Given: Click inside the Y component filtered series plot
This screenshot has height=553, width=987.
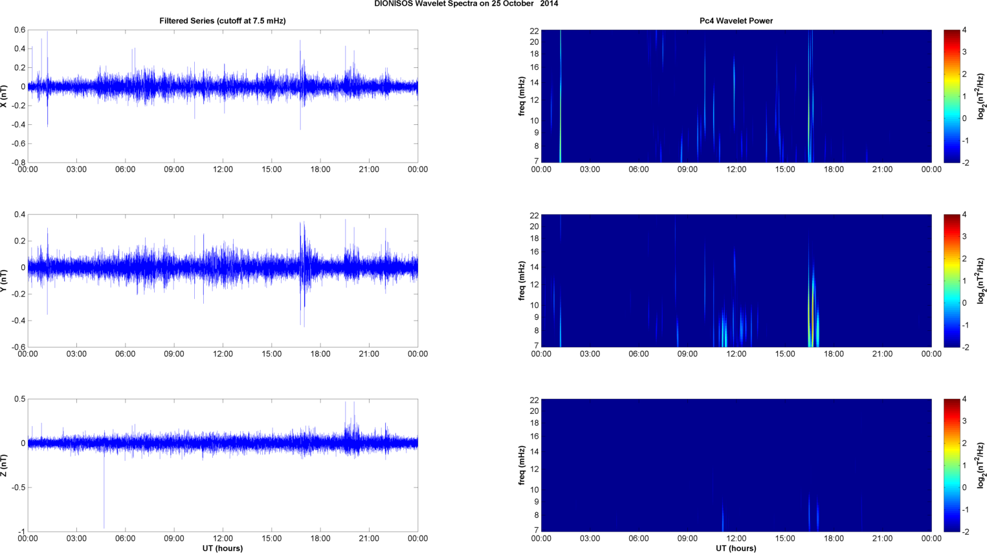Looking at the screenshot, I should (x=223, y=280).
